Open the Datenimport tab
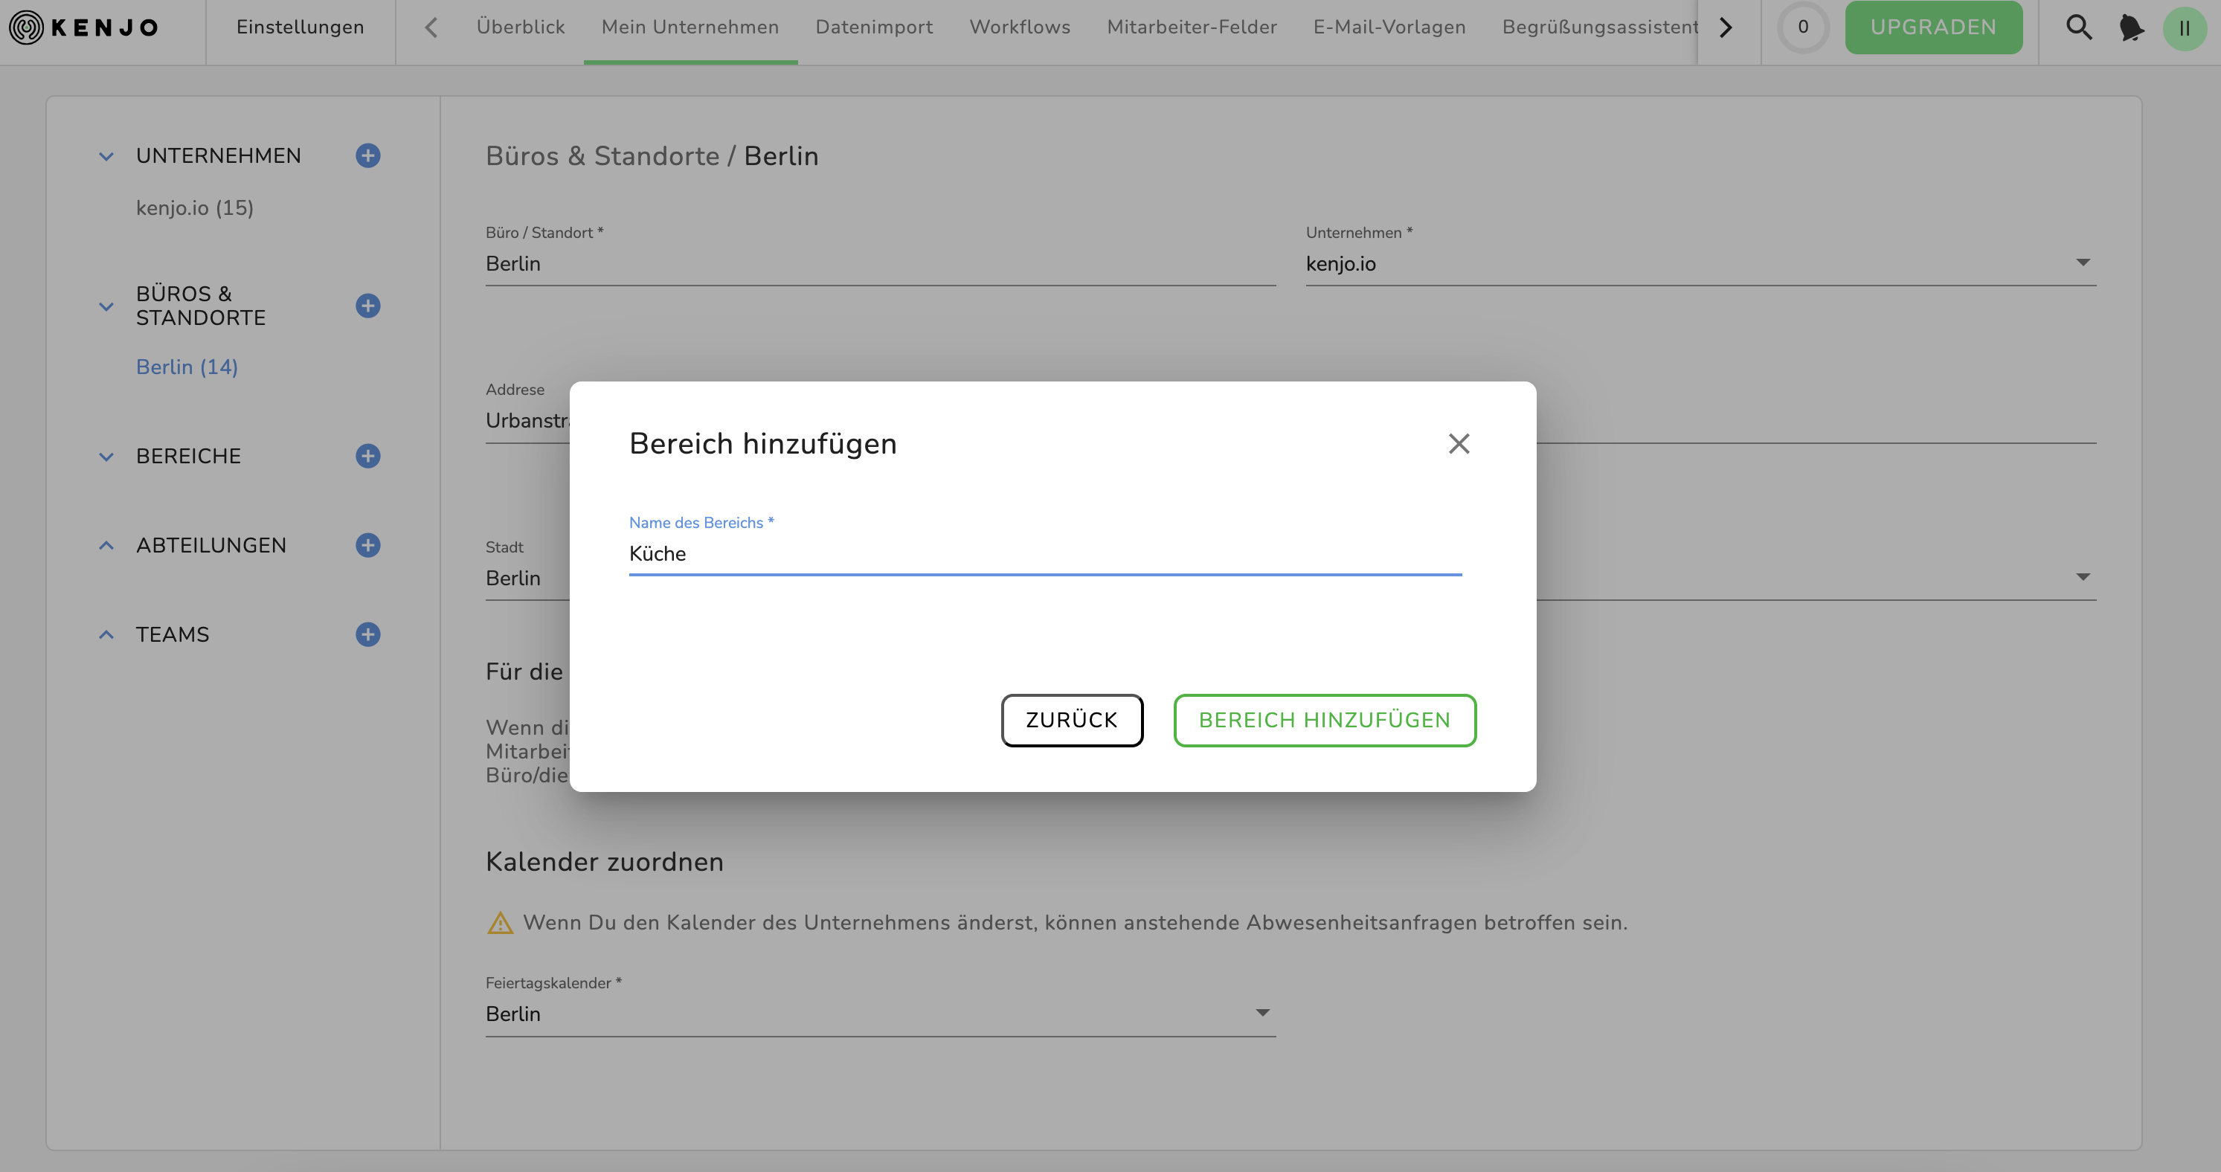 [x=873, y=28]
